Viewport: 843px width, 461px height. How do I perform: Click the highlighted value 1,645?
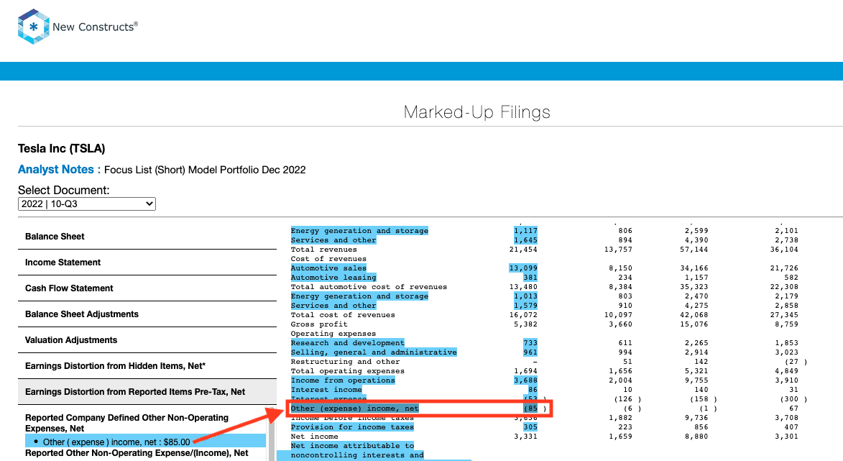point(525,240)
